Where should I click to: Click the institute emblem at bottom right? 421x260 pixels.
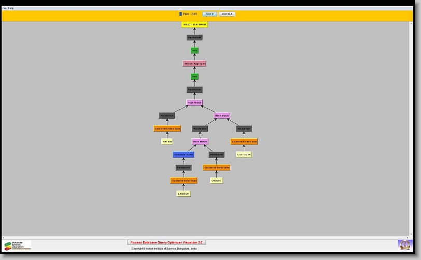404,244
